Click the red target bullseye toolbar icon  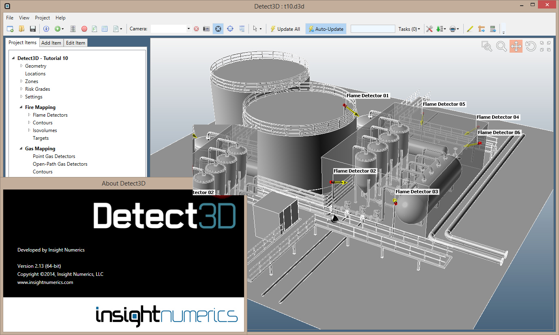pyautogui.click(x=84, y=29)
